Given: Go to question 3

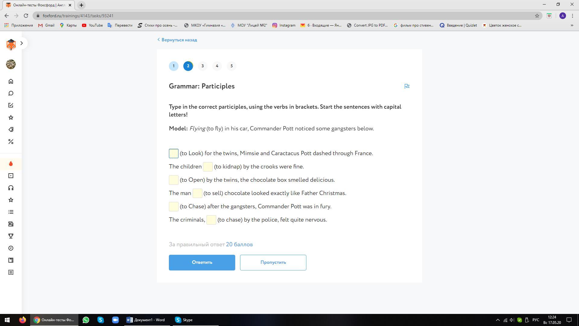Looking at the screenshot, I should [203, 66].
